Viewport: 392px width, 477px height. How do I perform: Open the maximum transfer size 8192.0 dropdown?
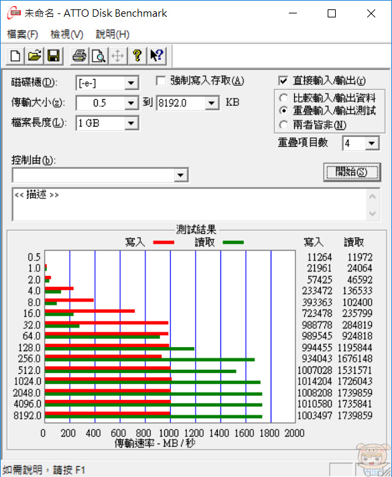point(212,103)
